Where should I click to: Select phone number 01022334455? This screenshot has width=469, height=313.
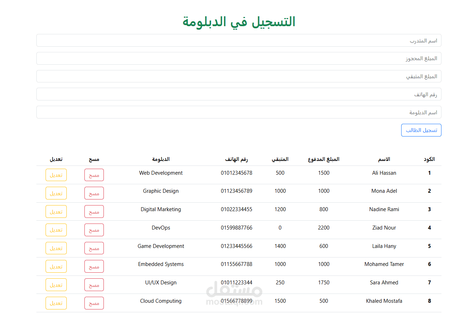(x=237, y=209)
